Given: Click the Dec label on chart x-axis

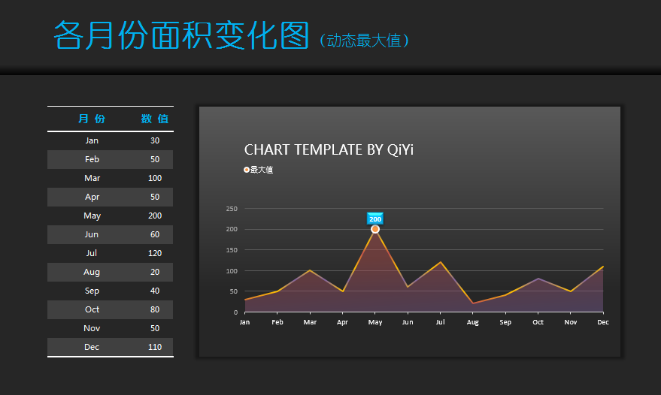Looking at the screenshot, I should click(603, 322).
